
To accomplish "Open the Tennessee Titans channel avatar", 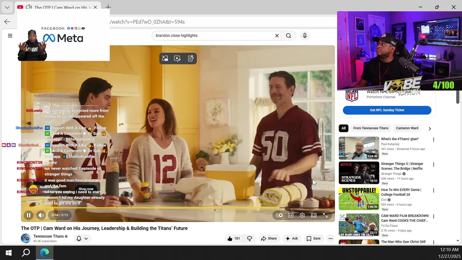I will [26, 238].
